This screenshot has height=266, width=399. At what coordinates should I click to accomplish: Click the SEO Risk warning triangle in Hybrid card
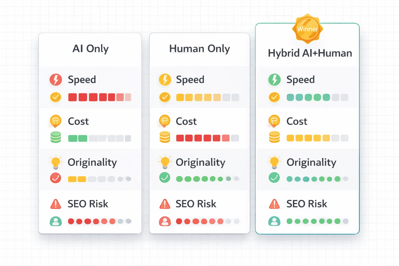[274, 204]
